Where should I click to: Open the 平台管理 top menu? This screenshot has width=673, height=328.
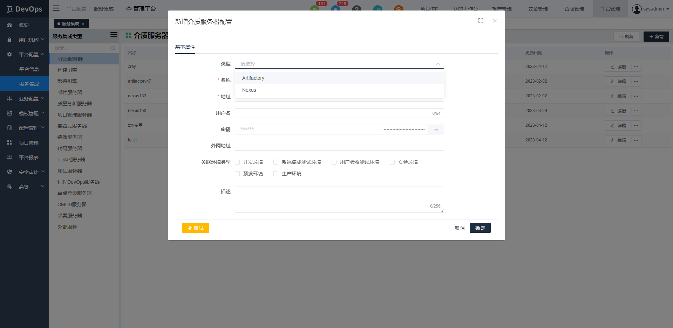pyautogui.click(x=611, y=9)
